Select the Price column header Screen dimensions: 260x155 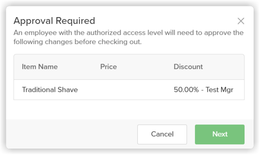[108, 67]
